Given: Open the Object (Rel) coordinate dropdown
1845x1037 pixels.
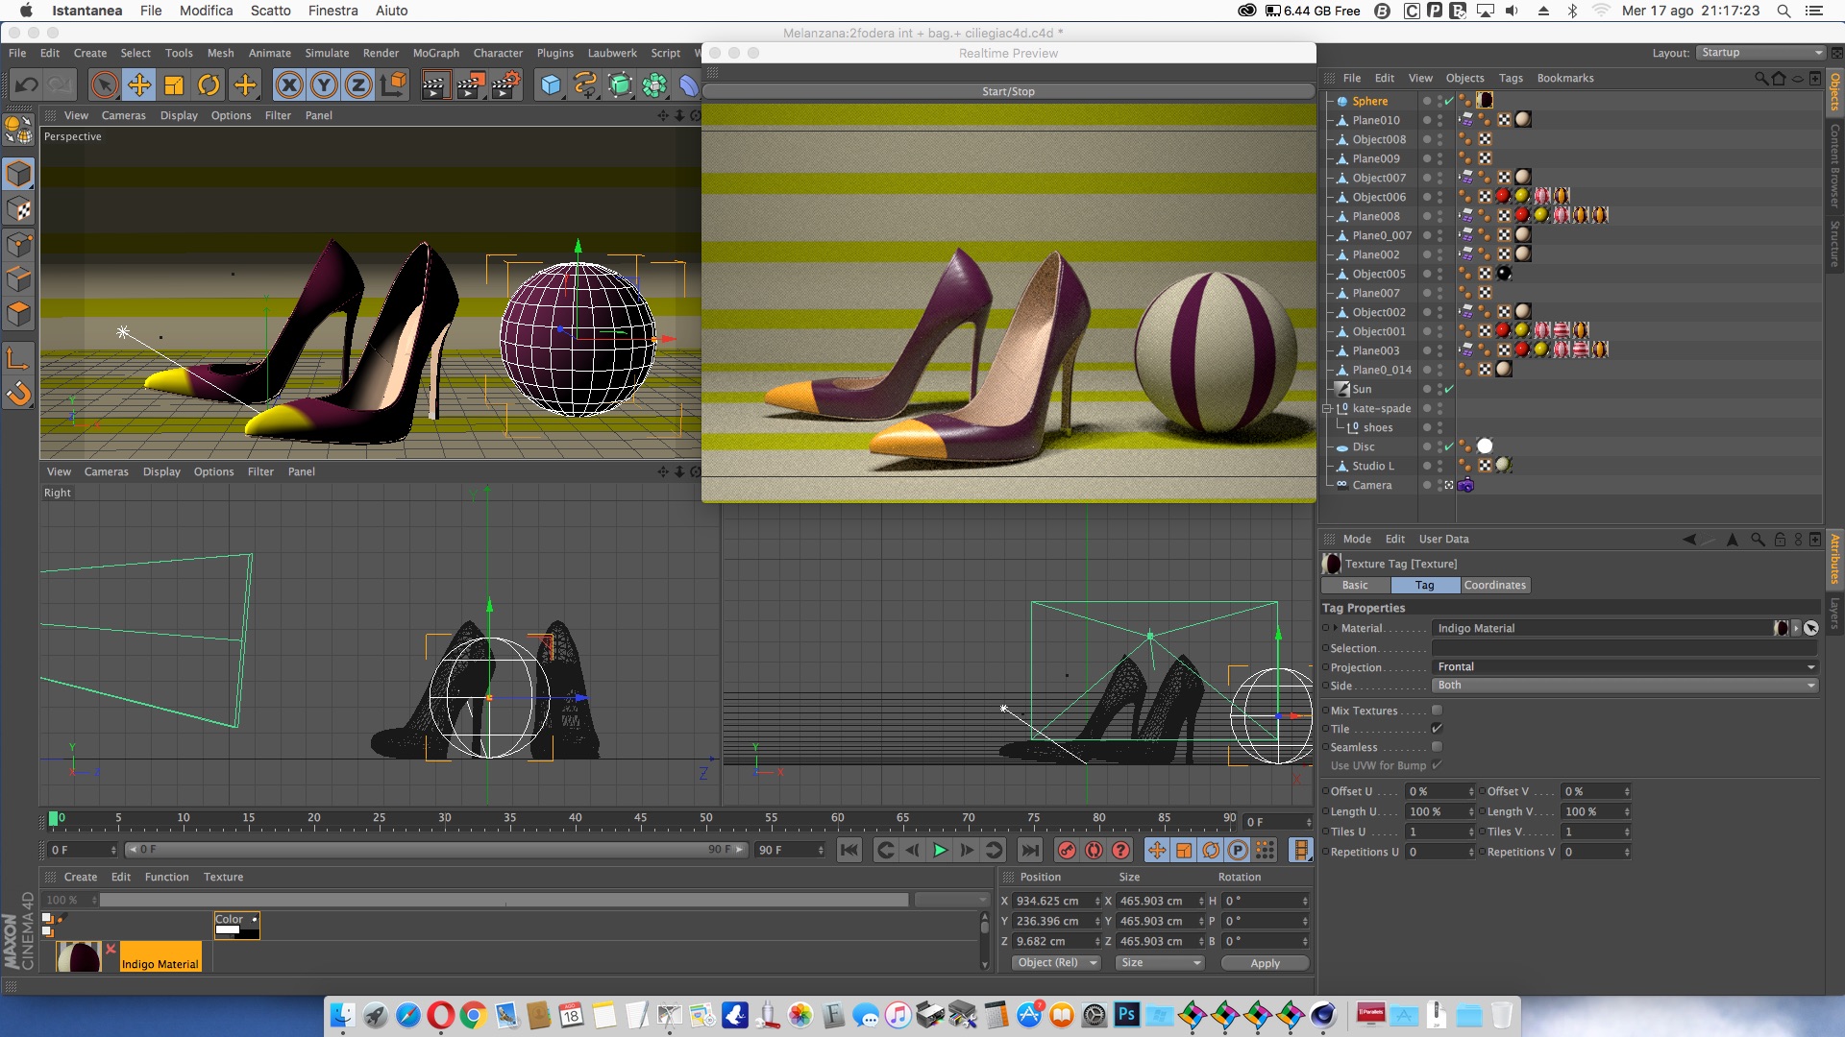Looking at the screenshot, I should pyautogui.click(x=1056, y=963).
